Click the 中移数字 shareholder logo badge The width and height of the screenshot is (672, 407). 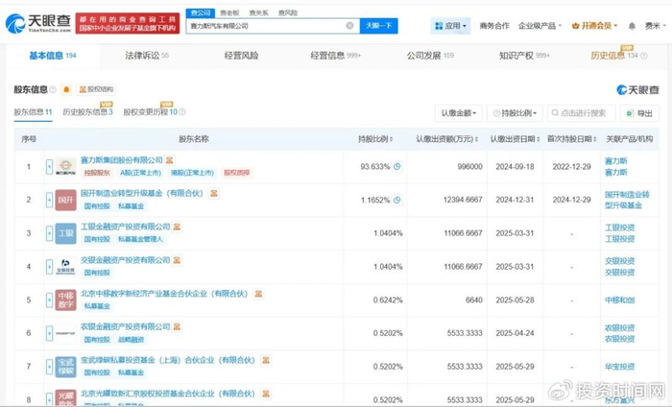pos(65,299)
